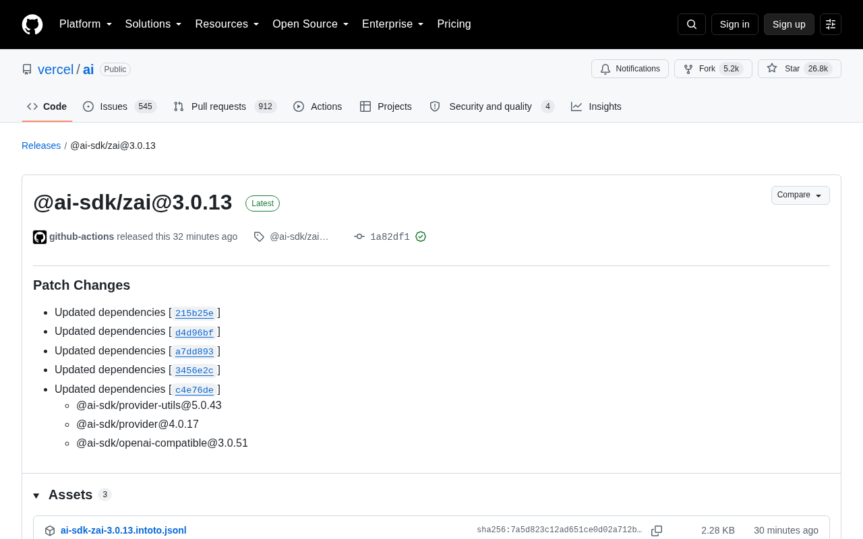Click the @ai-sdk/zai@3.0.13 release title

point(133,202)
